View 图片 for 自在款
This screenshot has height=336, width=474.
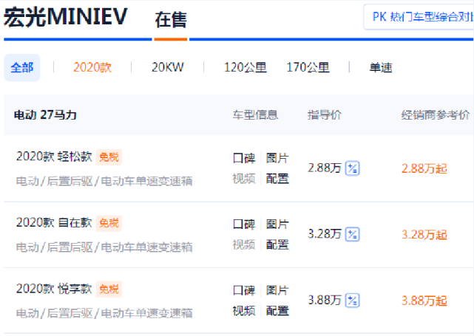pos(277,224)
